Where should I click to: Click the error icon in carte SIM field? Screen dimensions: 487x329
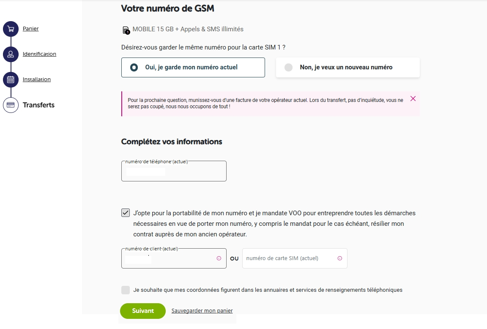tap(340, 258)
